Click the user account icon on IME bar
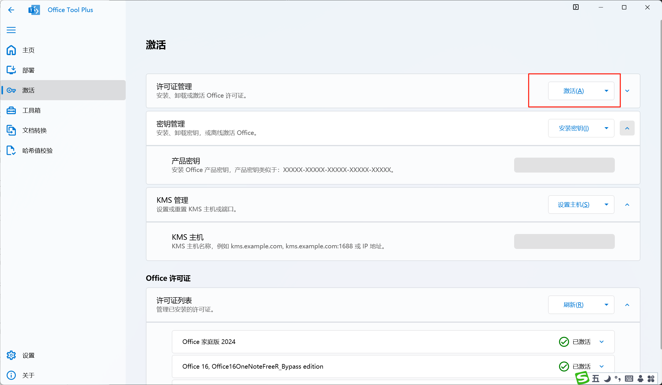 coord(640,379)
